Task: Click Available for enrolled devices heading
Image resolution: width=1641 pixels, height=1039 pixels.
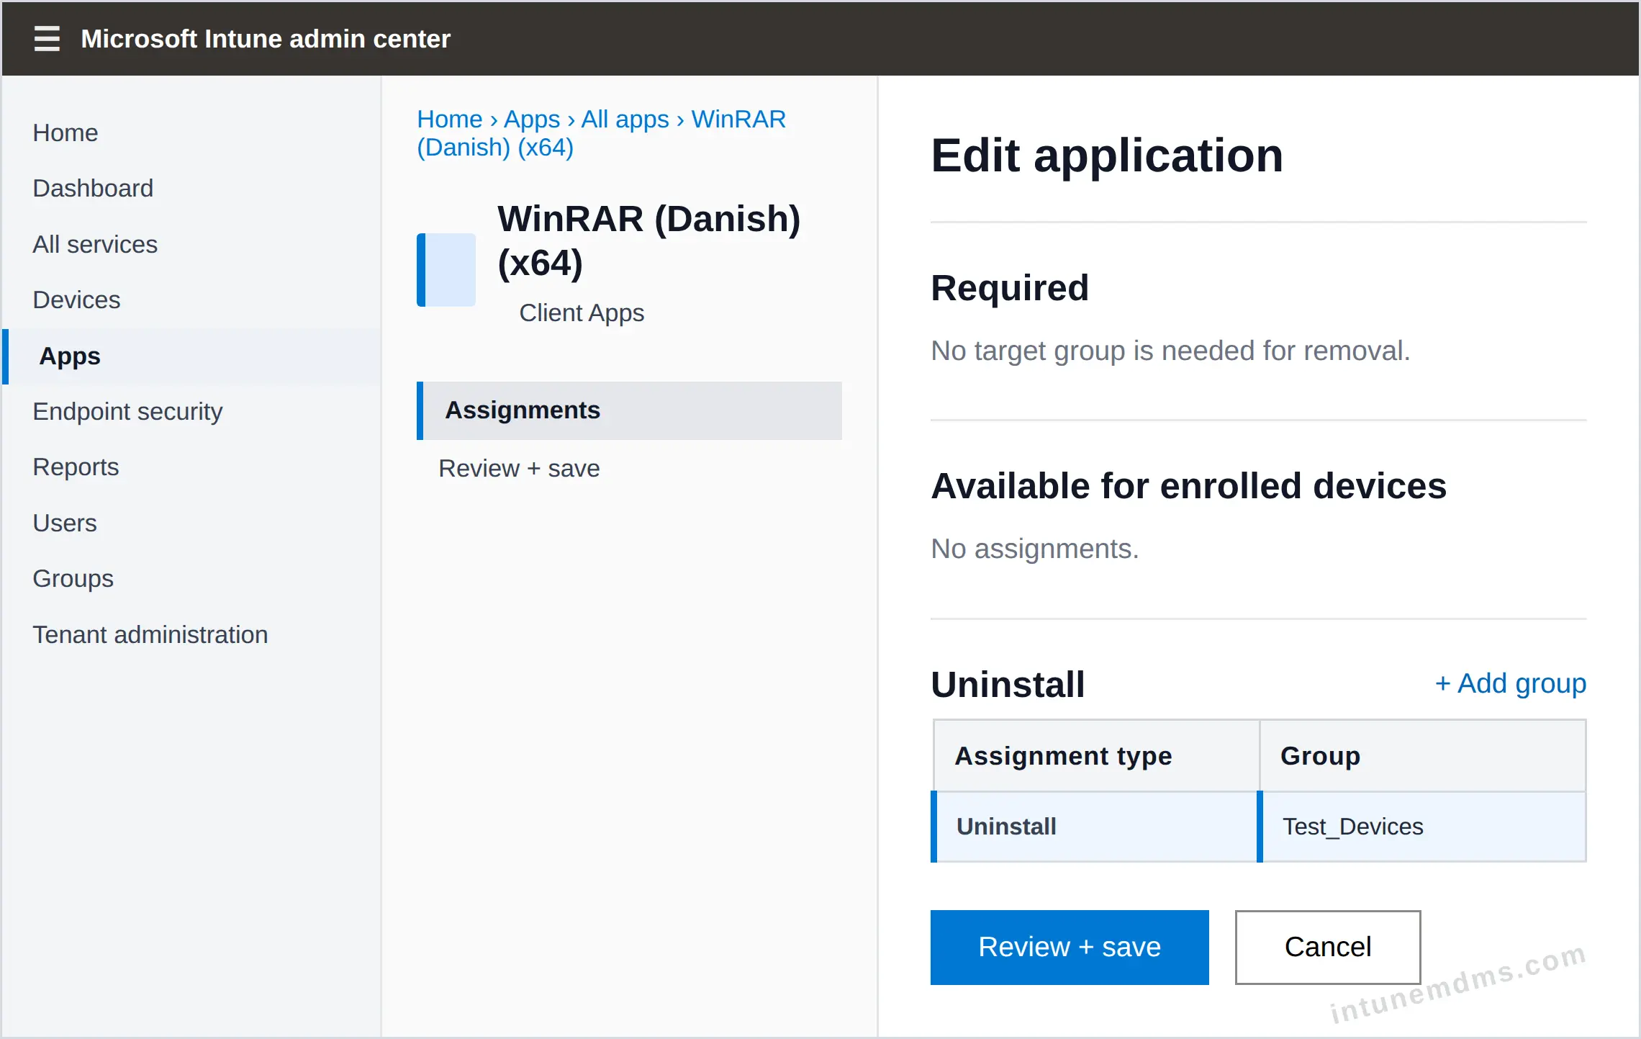Action: point(1188,486)
